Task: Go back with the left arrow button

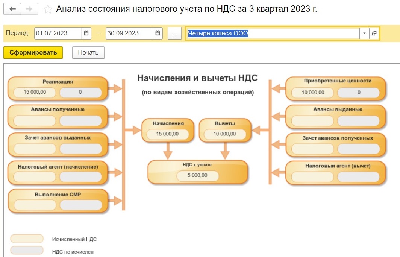Action: pos(12,9)
